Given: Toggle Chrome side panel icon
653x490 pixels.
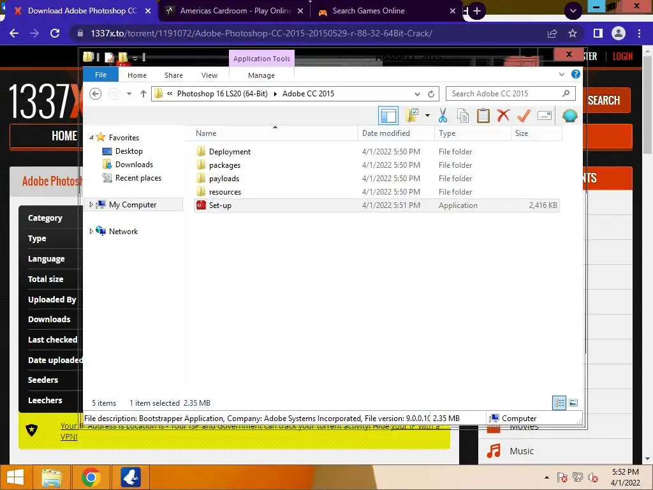Looking at the screenshot, I should pos(598,33).
